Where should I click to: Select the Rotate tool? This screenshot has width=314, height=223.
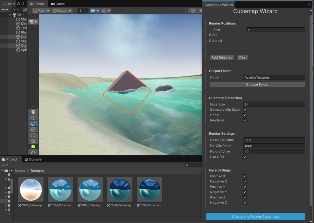click(33, 123)
